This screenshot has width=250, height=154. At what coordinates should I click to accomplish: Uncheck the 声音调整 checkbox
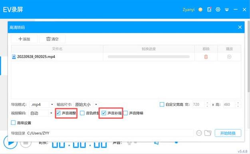58,113
